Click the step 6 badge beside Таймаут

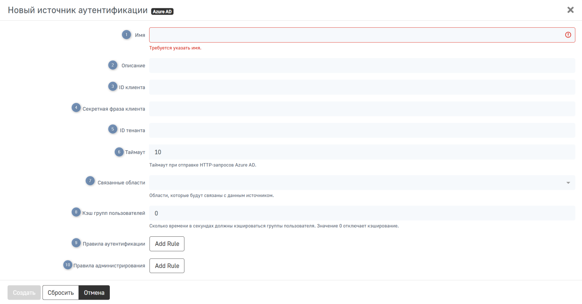(x=119, y=152)
